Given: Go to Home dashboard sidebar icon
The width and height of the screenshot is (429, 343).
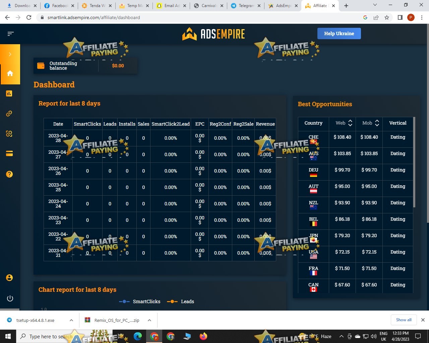Looking at the screenshot, I should (10, 73).
